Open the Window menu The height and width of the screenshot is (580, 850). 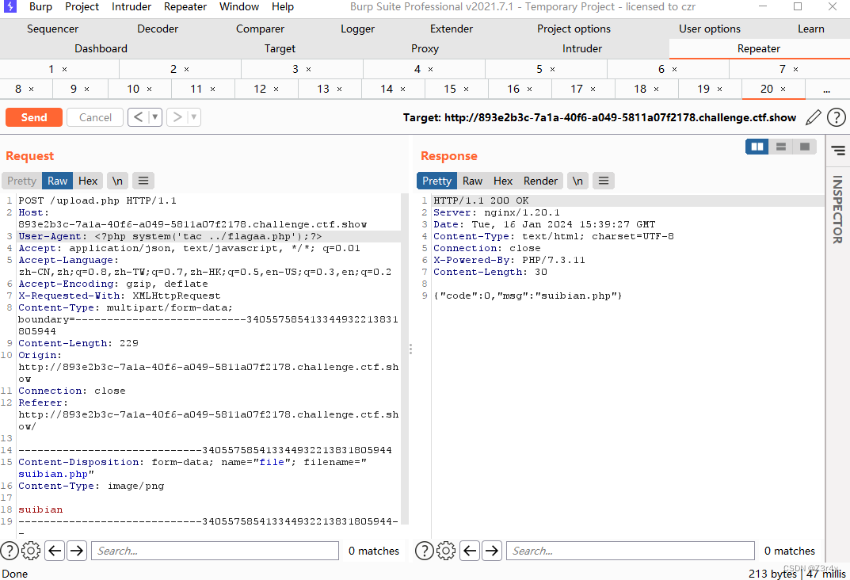[x=239, y=6]
